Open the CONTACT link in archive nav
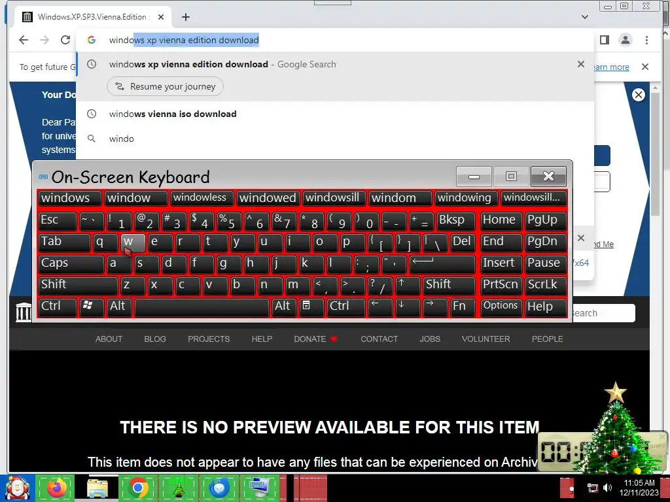 tap(379, 339)
